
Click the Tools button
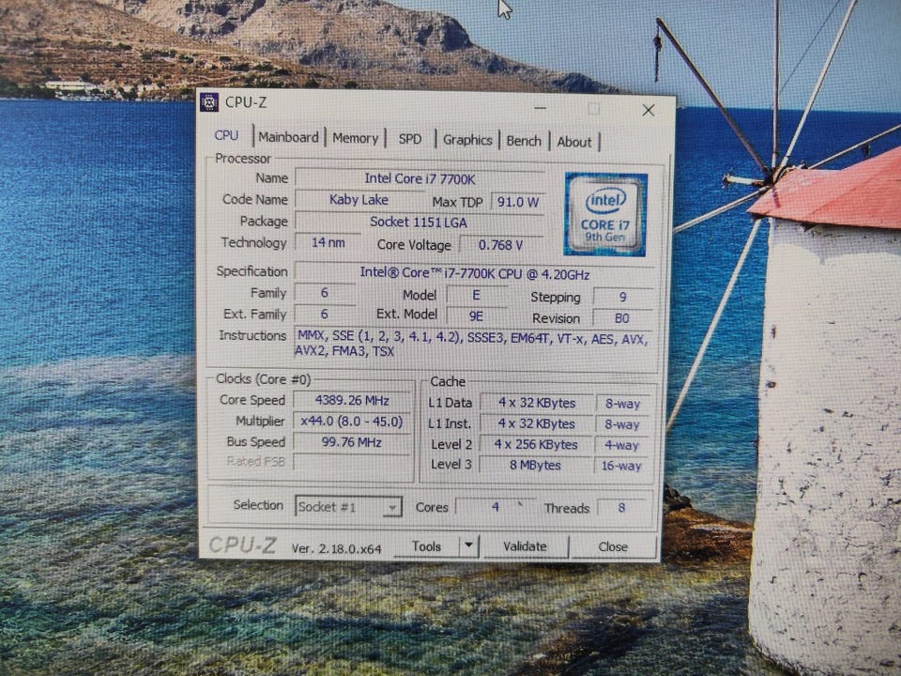pos(426,546)
